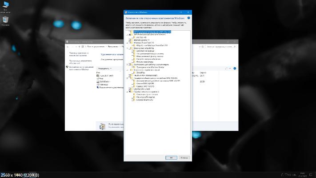Click the view options icon in Programs list toolbar
Viewport: 316px width, 178px height.
click(x=227, y=69)
